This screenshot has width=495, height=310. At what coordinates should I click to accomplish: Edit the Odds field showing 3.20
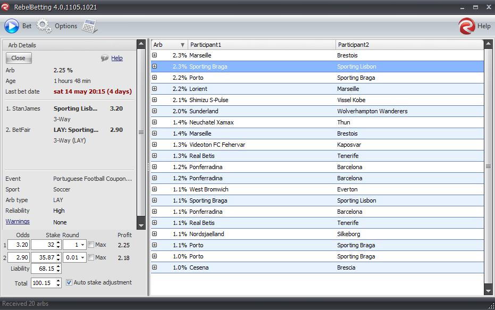click(19, 245)
